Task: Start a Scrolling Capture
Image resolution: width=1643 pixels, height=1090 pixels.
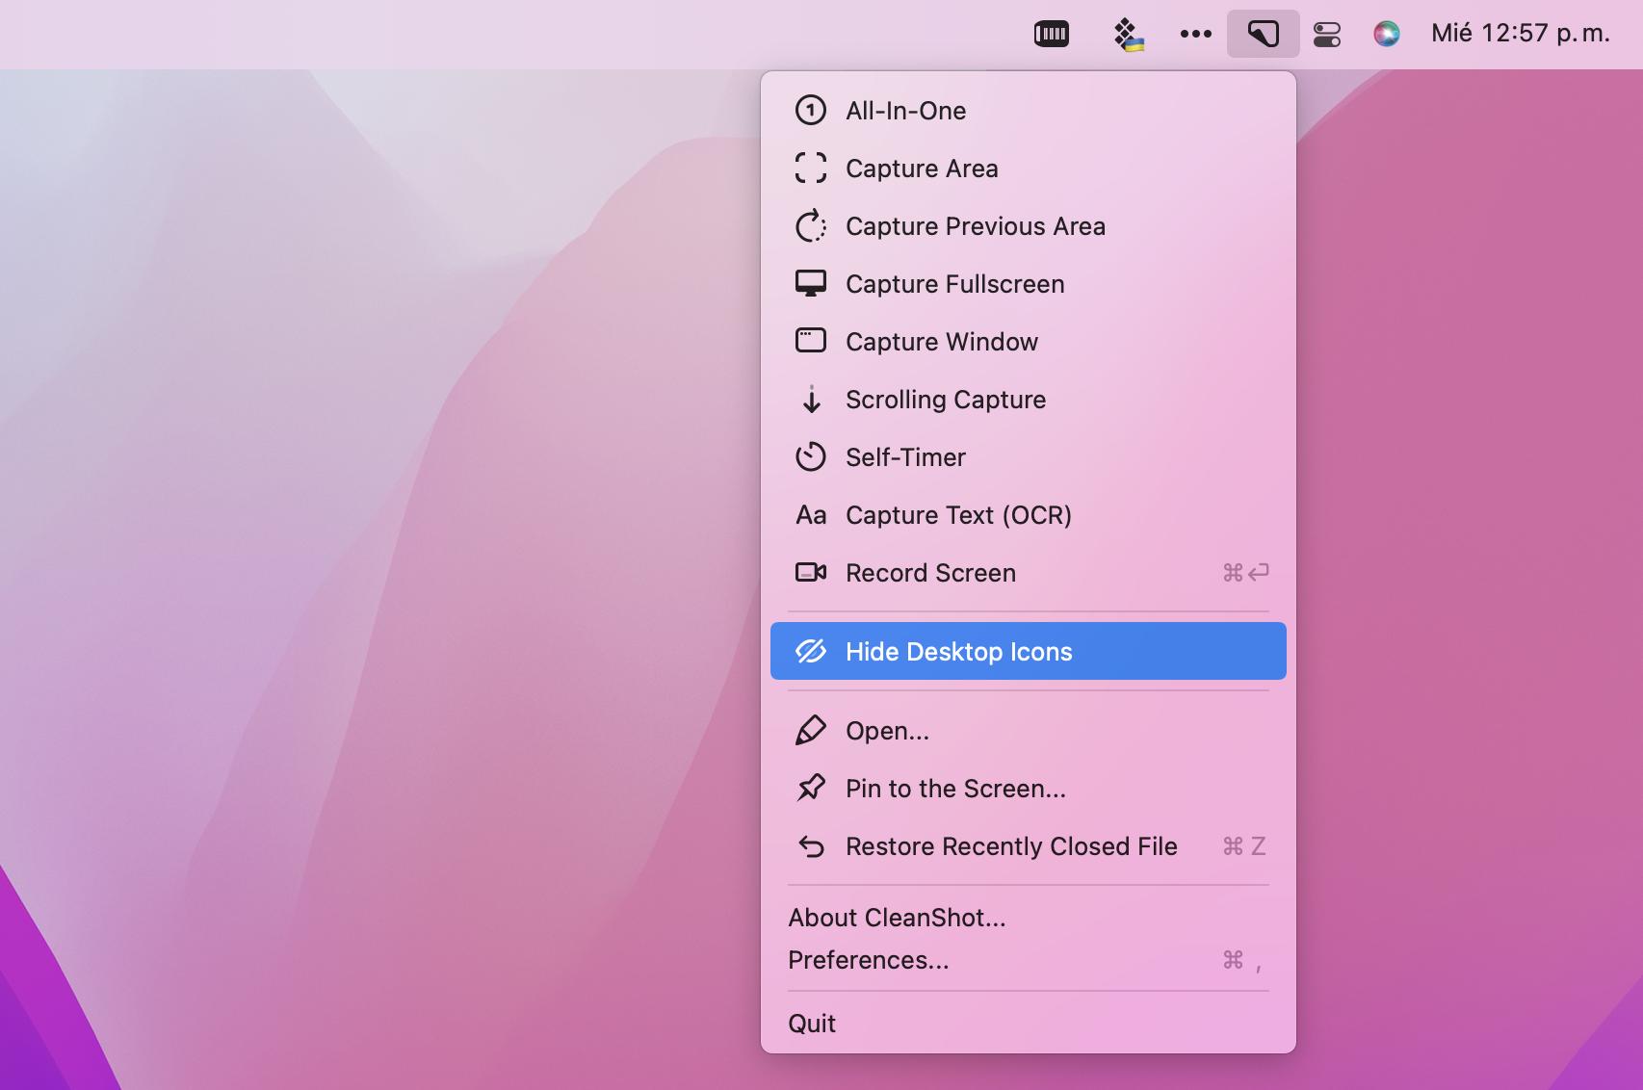Action: (945, 400)
